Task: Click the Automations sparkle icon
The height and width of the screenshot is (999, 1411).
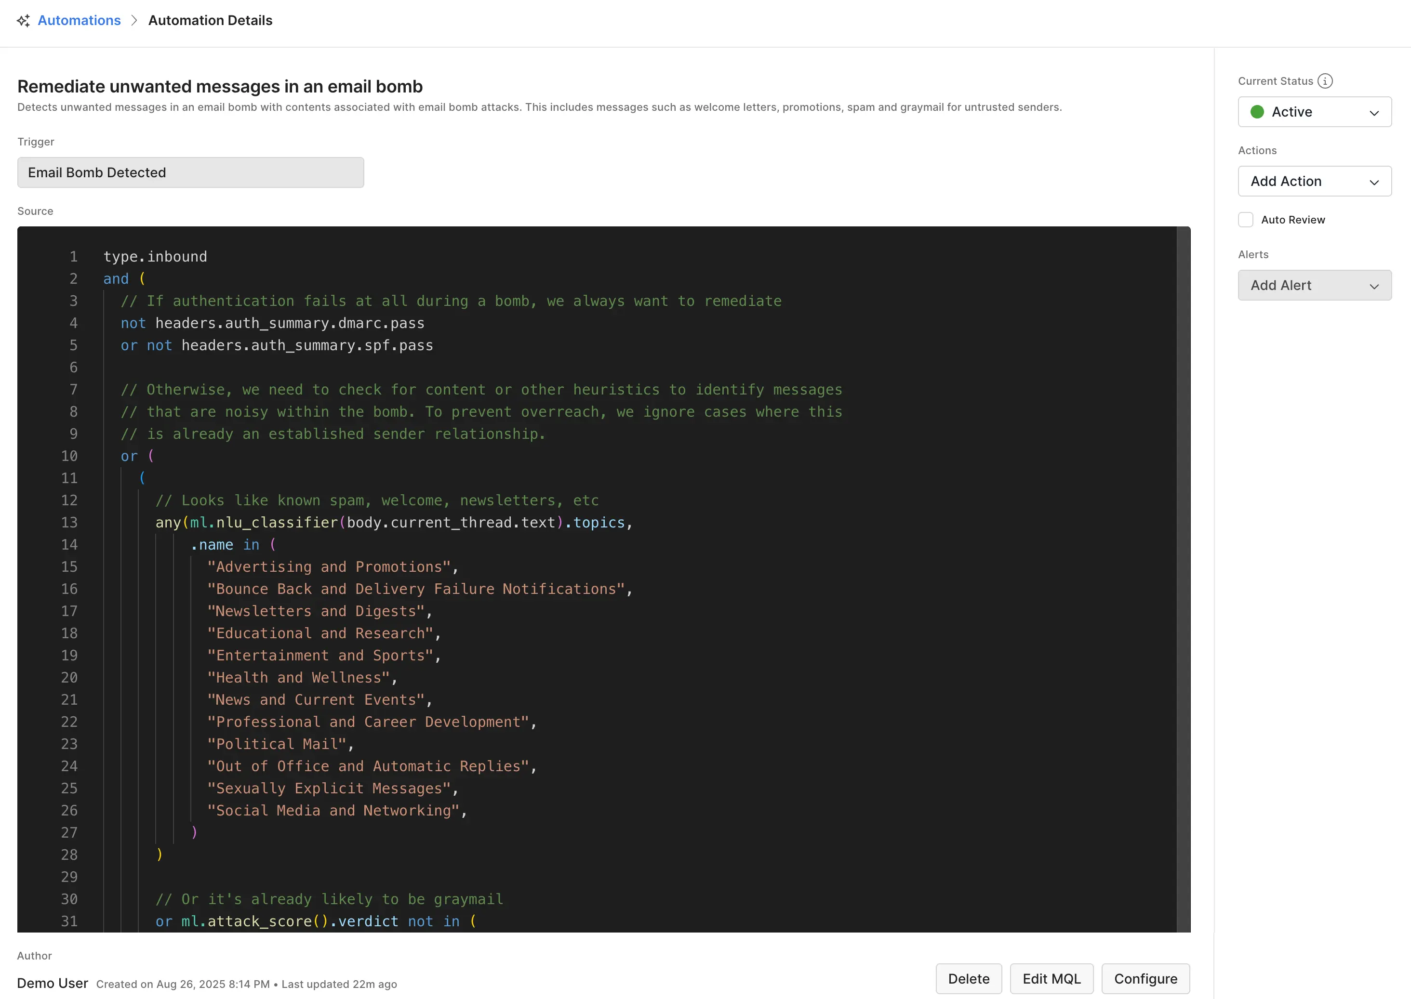Action: click(x=24, y=21)
